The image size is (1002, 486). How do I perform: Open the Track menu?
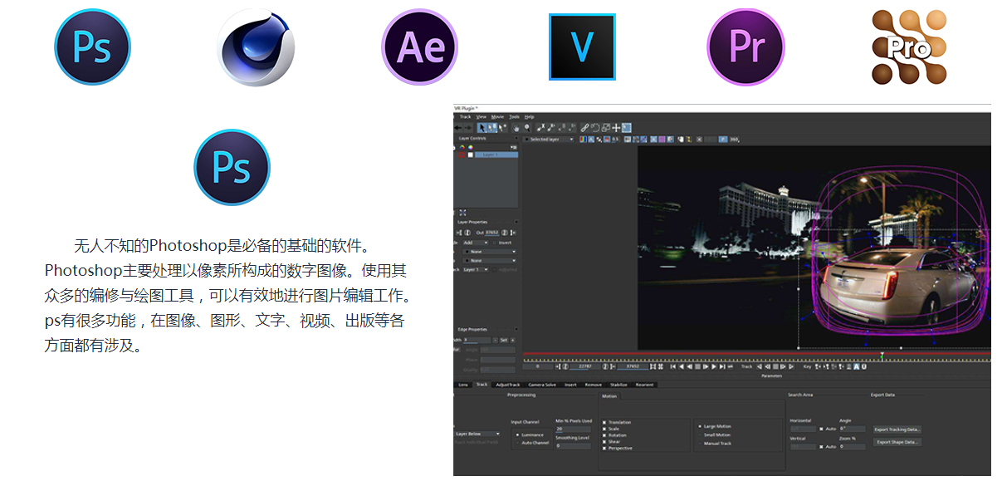(x=465, y=117)
